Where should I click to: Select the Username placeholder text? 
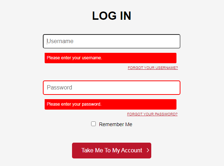click(x=60, y=41)
